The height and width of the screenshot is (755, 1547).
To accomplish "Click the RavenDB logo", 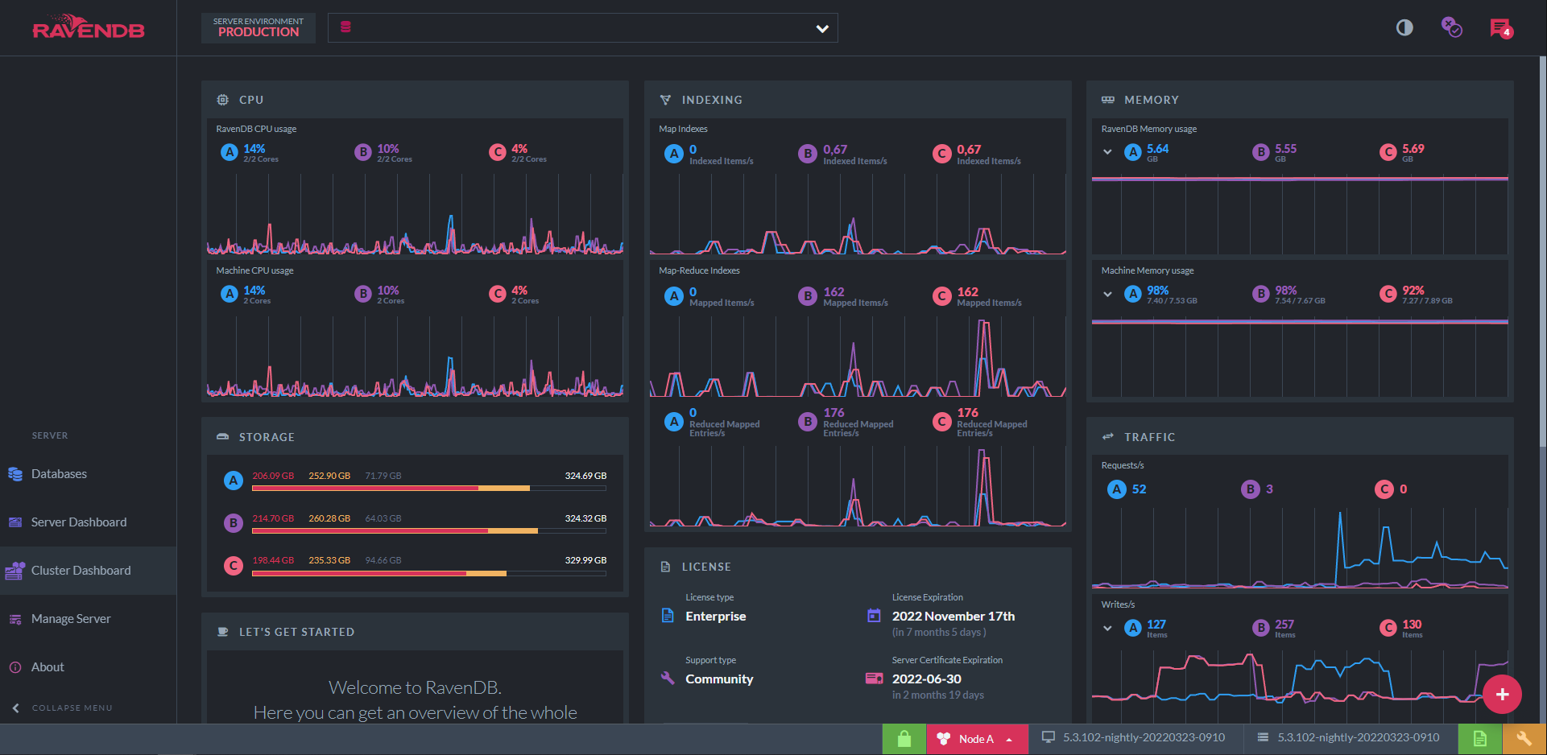I will coord(89,27).
